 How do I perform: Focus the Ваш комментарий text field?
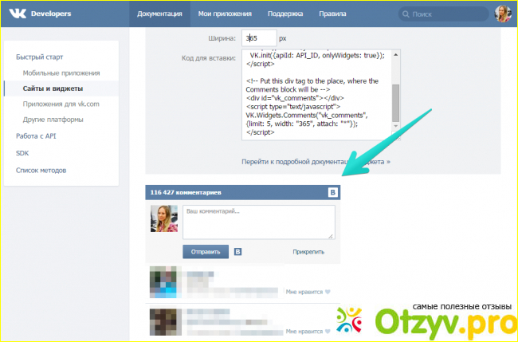pos(258,221)
